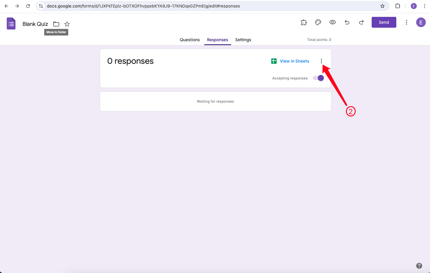Undo the last change
Image resolution: width=430 pixels, height=273 pixels.
point(347,22)
